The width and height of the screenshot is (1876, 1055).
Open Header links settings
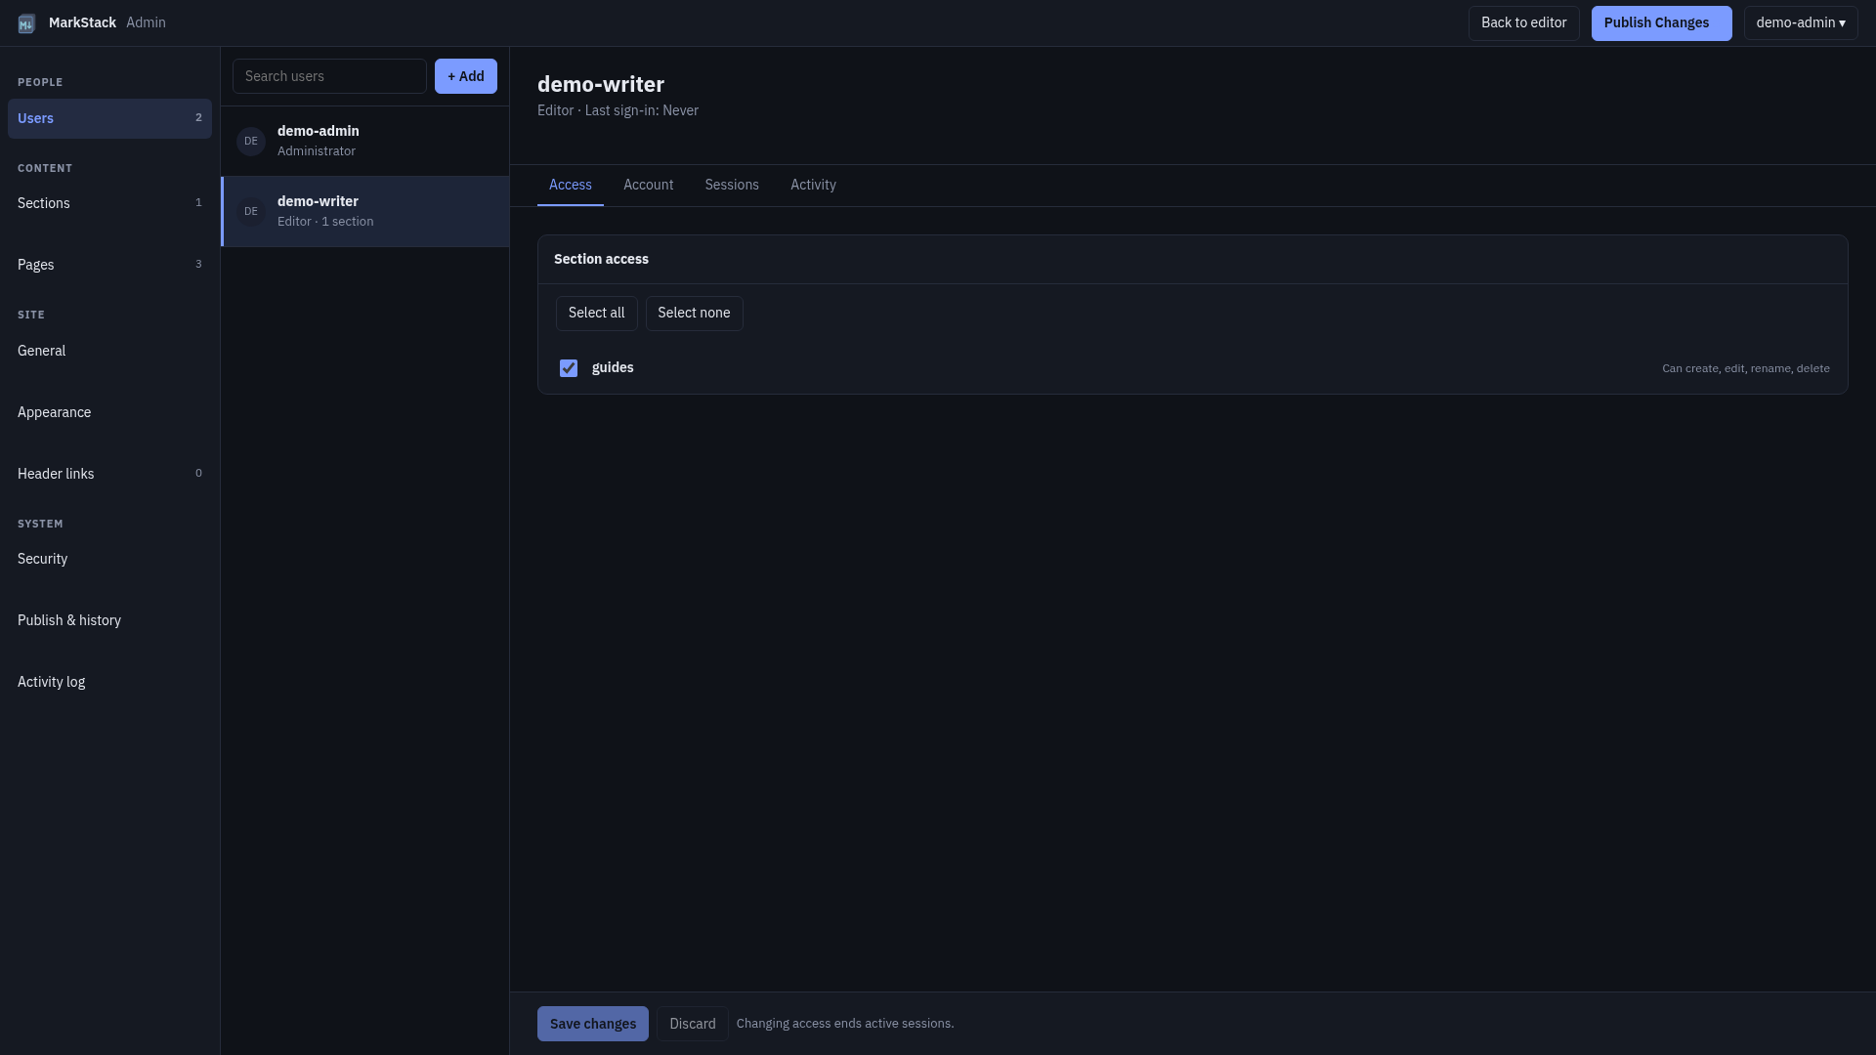point(109,474)
